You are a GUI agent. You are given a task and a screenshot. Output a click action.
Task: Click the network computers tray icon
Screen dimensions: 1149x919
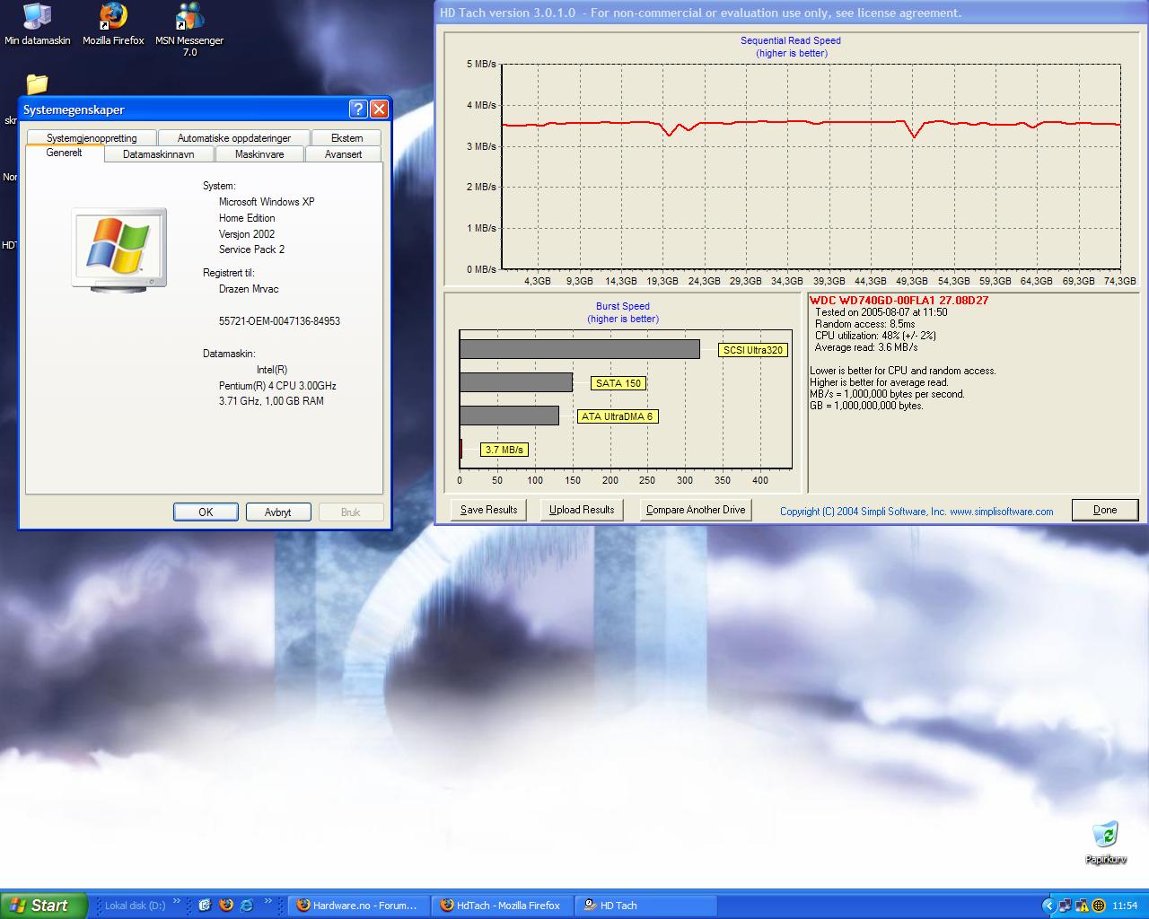(1065, 906)
